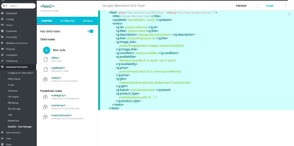Click the Localization globe icon
The width and height of the screenshot is (294, 146).
(x=2, y=55)
